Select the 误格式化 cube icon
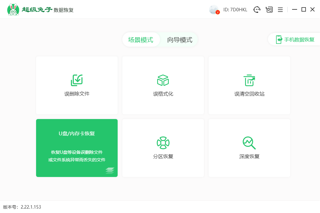 (163, 80)
